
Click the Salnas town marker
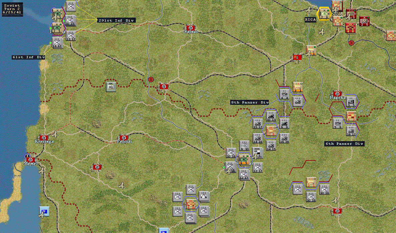(x=190, y=28)
